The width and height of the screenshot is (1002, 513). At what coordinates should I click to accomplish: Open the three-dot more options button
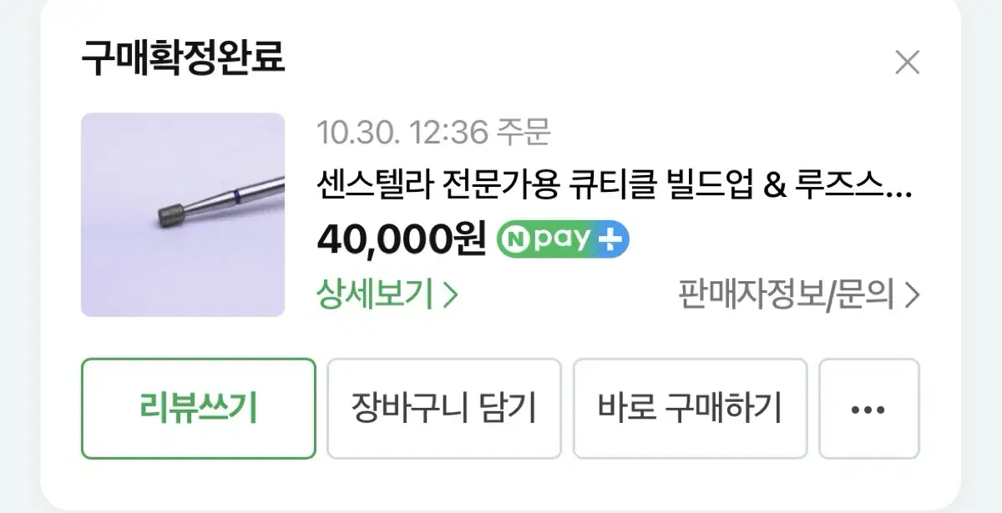click(868, 409)
